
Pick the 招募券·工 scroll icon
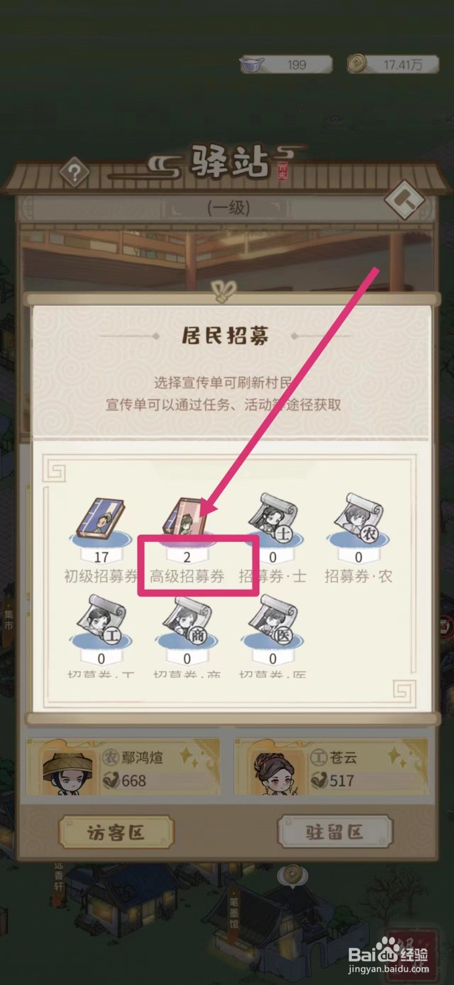pos(101,621)
